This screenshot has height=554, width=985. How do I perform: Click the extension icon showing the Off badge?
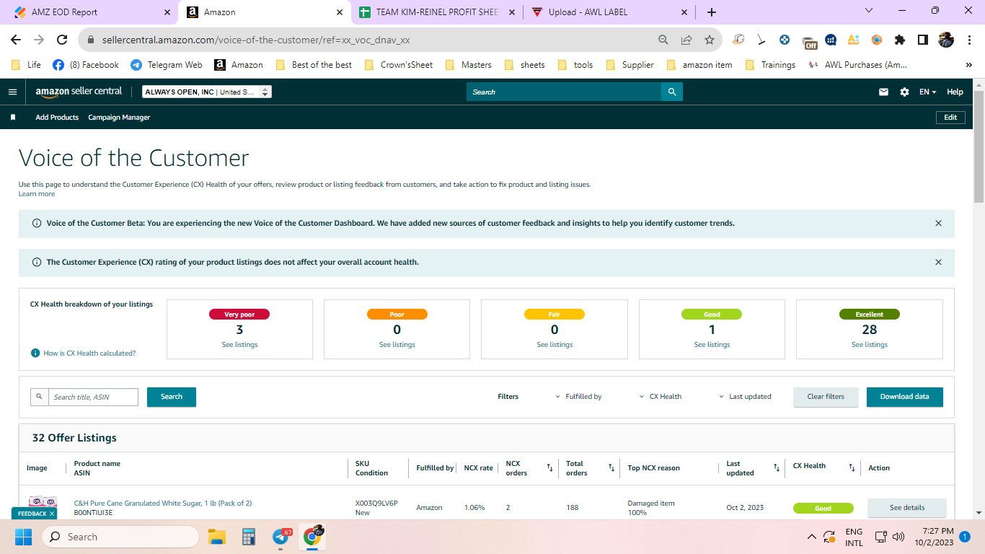click(x=808, y=41)
